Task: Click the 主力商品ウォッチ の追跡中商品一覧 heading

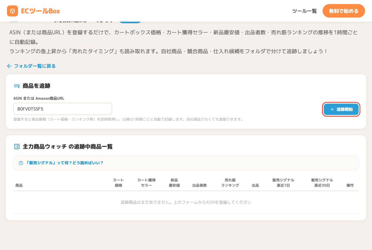Action: [x=67, y=147]
